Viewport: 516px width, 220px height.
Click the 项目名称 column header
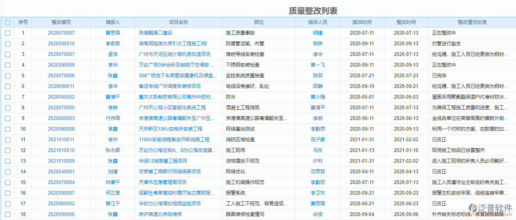(179, 22)
